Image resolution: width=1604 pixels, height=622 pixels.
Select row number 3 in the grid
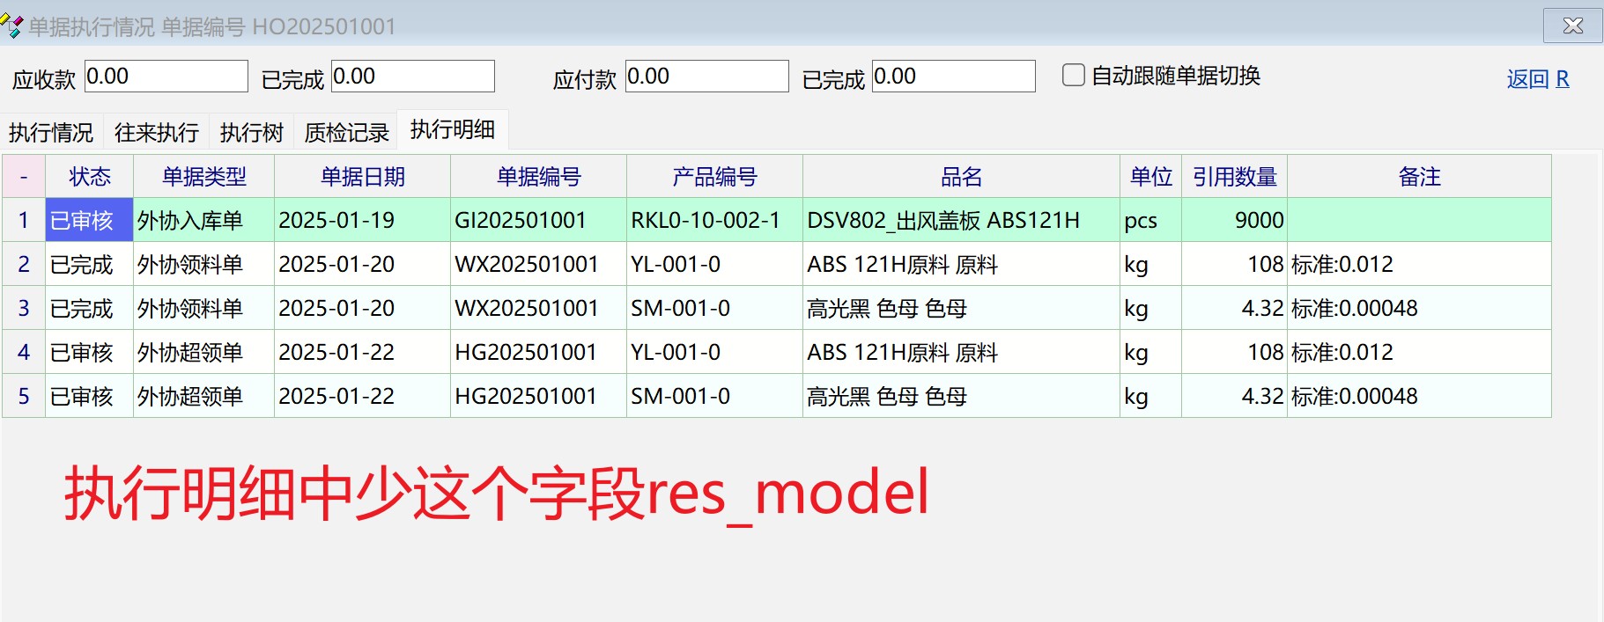pyautogui.click(x=24, y=309)
